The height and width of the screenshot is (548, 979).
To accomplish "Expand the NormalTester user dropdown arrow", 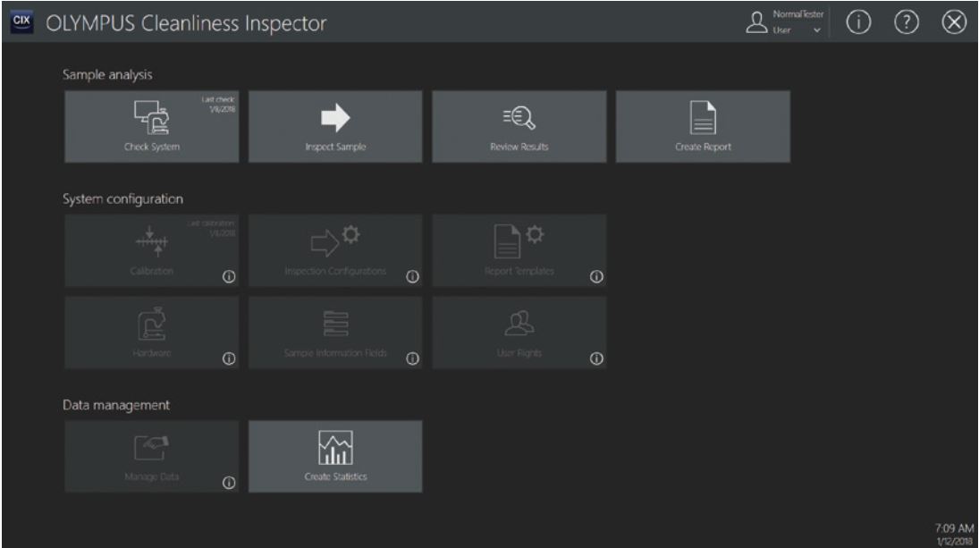I will click(816, 30).
